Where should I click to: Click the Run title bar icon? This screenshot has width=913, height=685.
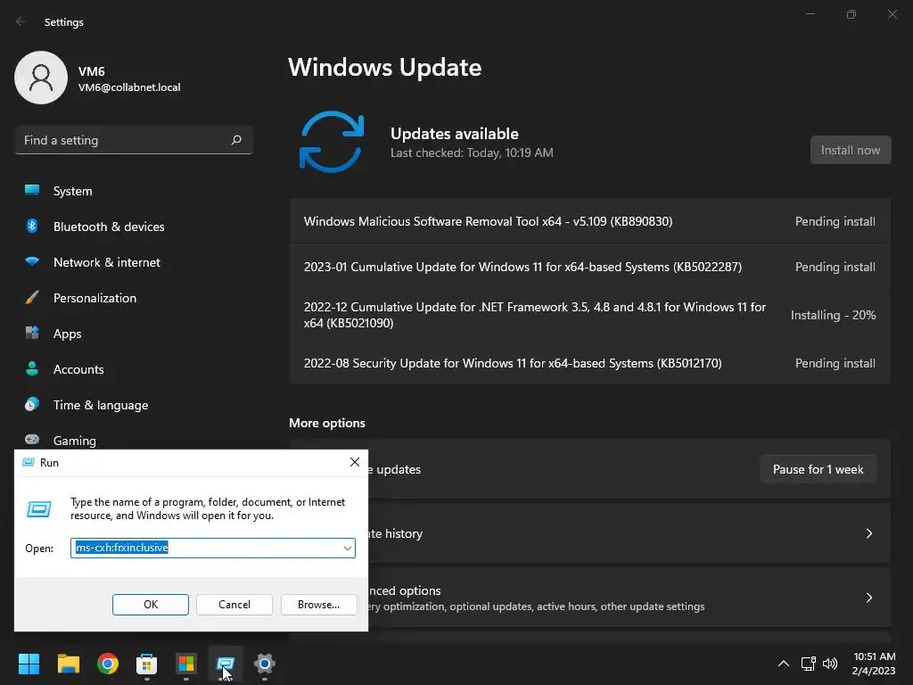(28, 463)
